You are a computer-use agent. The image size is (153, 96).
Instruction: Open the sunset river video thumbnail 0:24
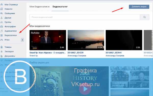tap(86, 40)
